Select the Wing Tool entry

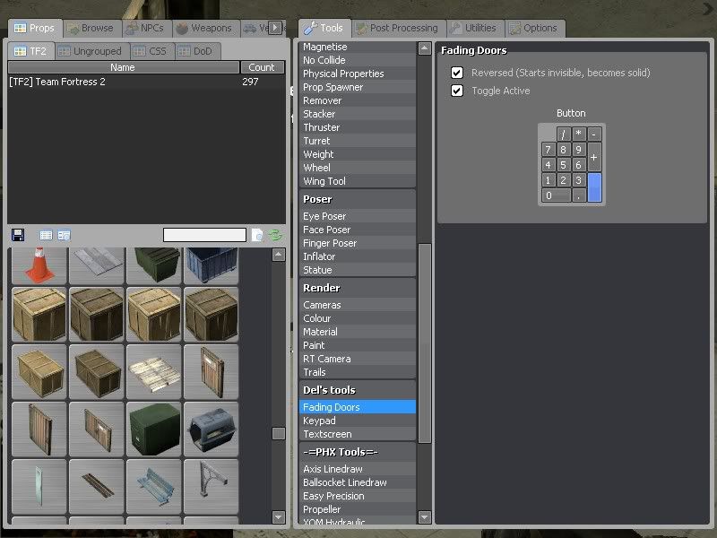click(x=358, y=181)
